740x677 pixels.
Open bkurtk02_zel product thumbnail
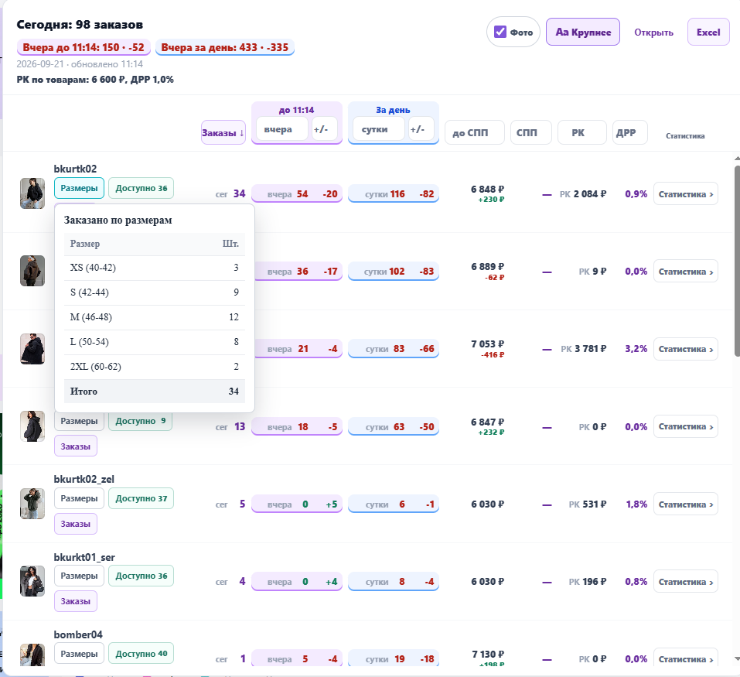pos(32,504)
